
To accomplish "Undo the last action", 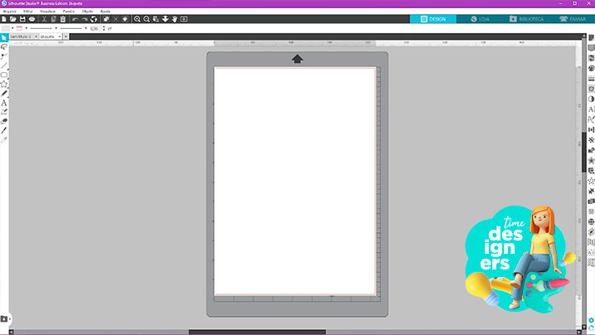I will [75, 19].
